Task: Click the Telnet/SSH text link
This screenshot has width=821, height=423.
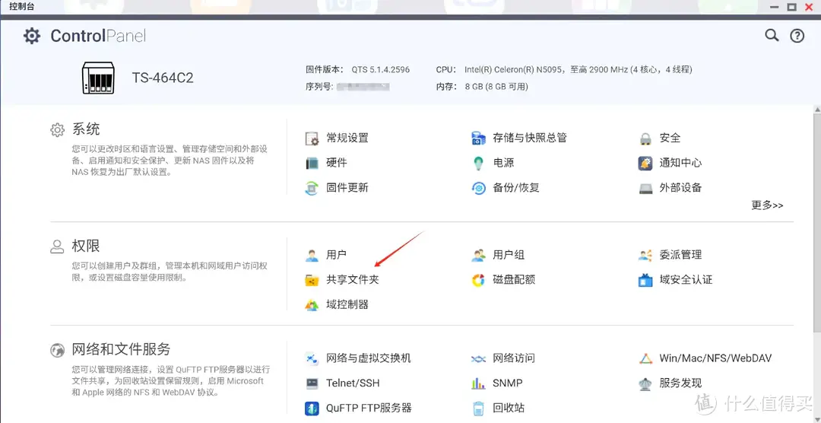Action: [x=353, y=383]
